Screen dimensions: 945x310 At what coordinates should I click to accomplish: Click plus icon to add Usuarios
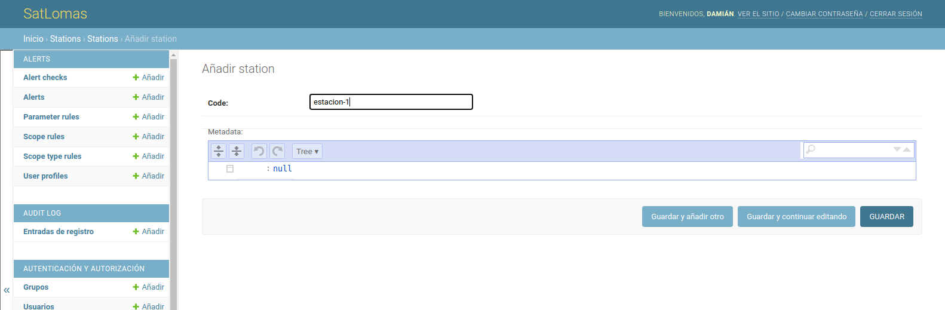pyautogui.click(x=136, y=306)
